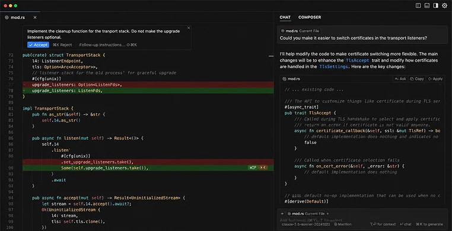Click the 'for context' submit option
The image size is (452, 231).
pos(383,224)
